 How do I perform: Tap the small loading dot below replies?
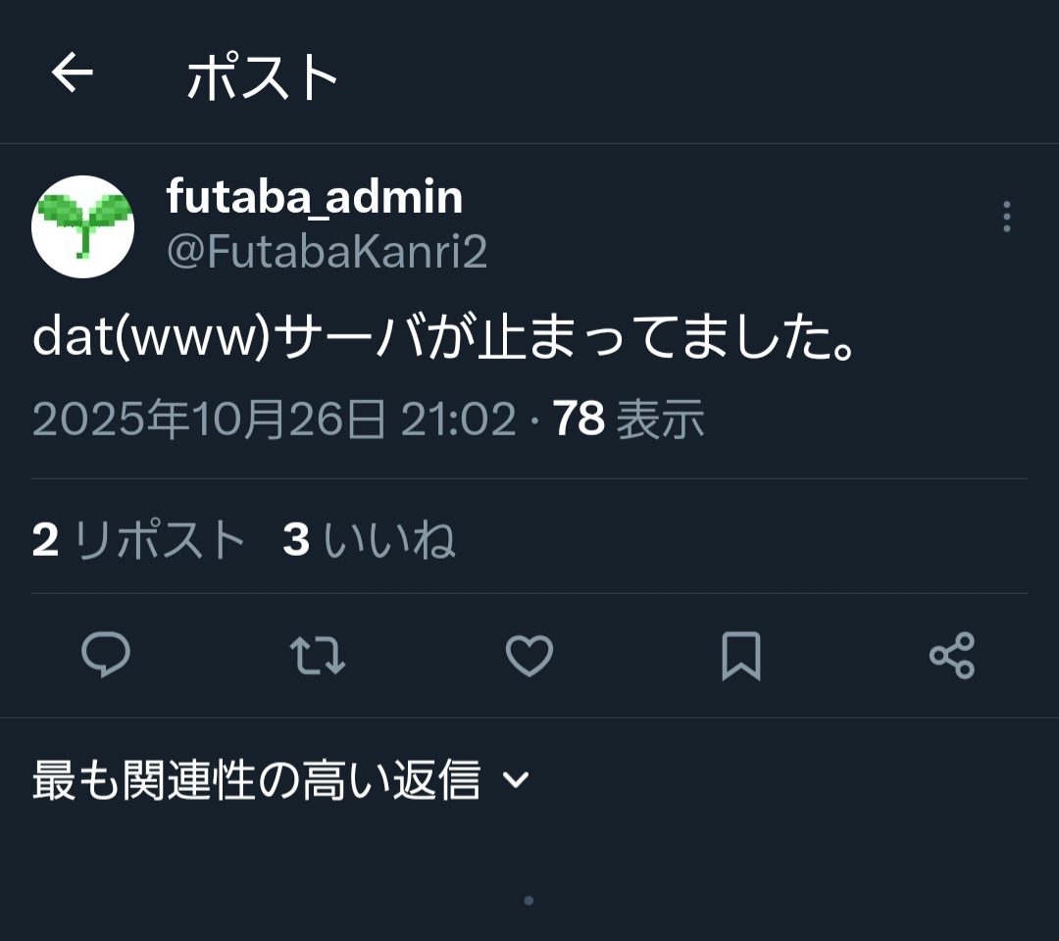(529, 901)
